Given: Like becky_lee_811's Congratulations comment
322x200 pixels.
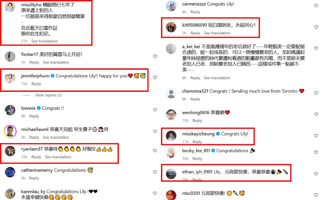Looking at the screenshot, I should point(316,152).
